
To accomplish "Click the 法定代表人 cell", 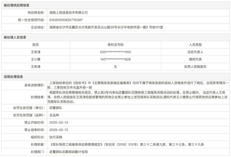I will [x=195, y=52].
